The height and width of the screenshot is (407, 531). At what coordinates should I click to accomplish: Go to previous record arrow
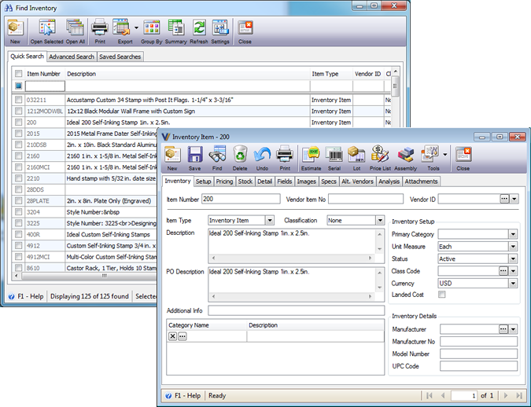pyautogui.click(x=443, y=395)
